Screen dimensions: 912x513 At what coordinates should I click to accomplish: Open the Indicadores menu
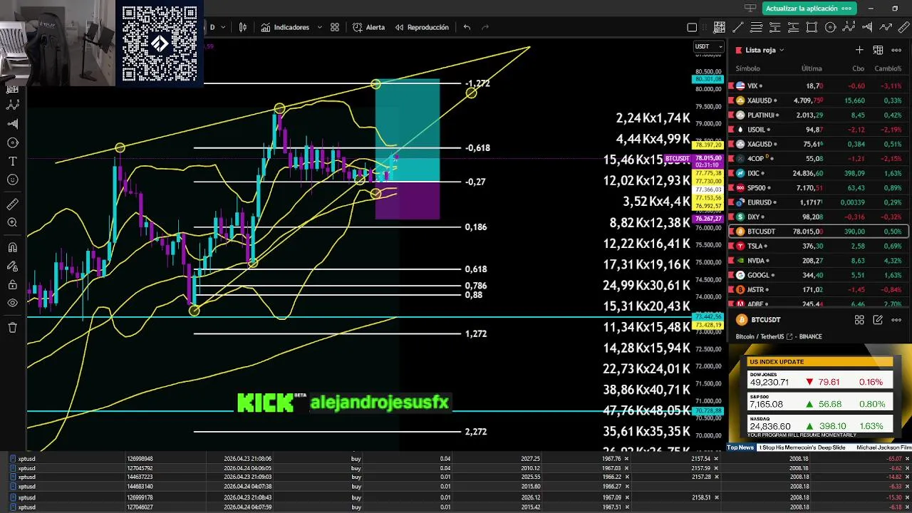coord(285,27)
